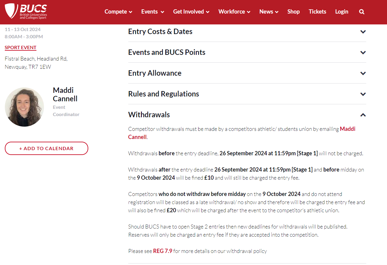Open the Workforce dropdown menu
The width and height of the screenshot is (387, 265).
point(234,12)
